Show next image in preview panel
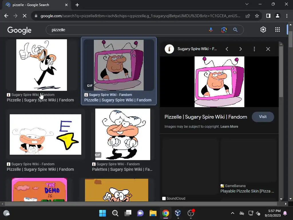This screenshot has width=293, height=220. click(x=240, y=49)
